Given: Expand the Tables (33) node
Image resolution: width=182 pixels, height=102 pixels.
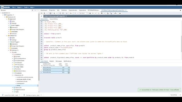Looking at the screenshot, I should pos(13,88).
